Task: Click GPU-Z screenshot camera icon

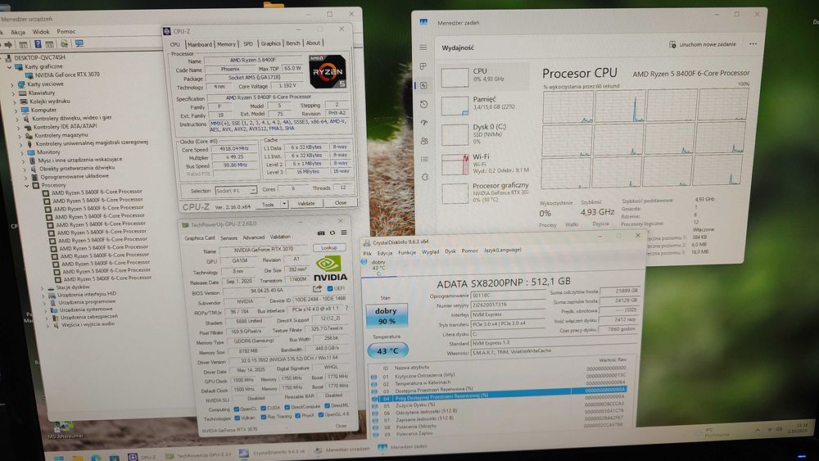Action: [321, 233]
